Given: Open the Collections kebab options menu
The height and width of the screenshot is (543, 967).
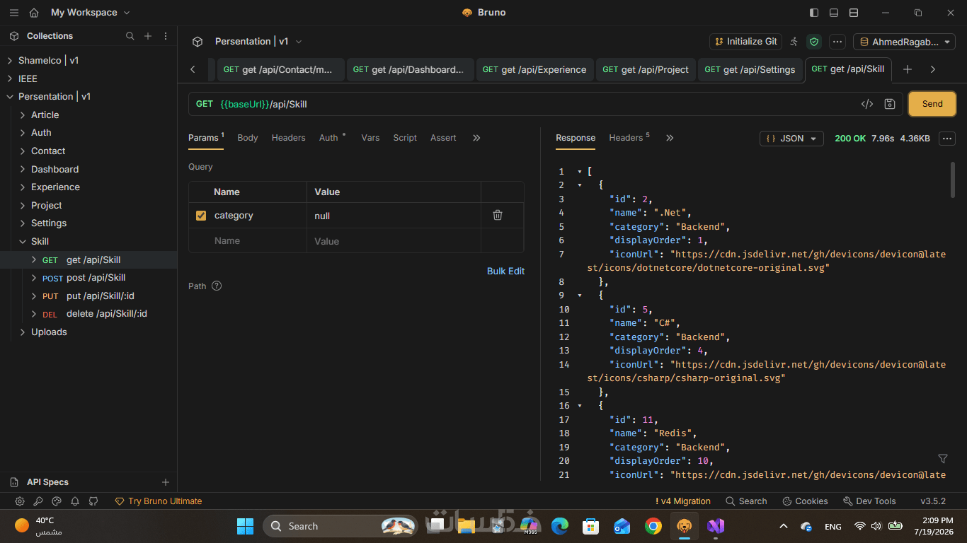Looking at the screenshot, I should [x=166, y=36].
